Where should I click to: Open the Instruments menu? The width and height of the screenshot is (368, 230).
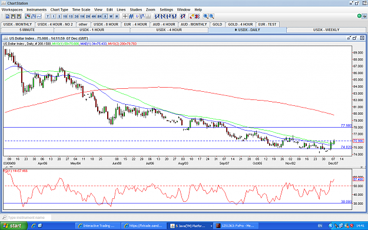point(37,9)
